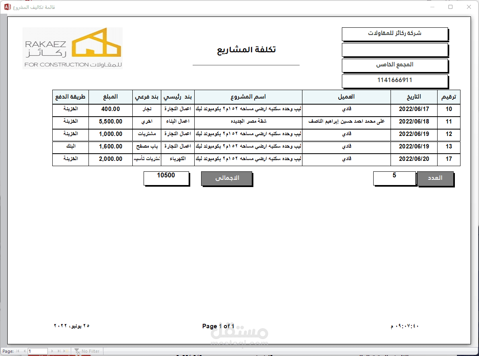Click the العدد count button
The image size is (479, 356).
click(x=435, y=179)
